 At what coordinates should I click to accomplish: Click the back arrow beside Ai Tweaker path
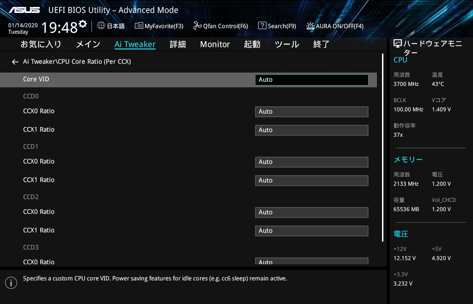point(15,62)
